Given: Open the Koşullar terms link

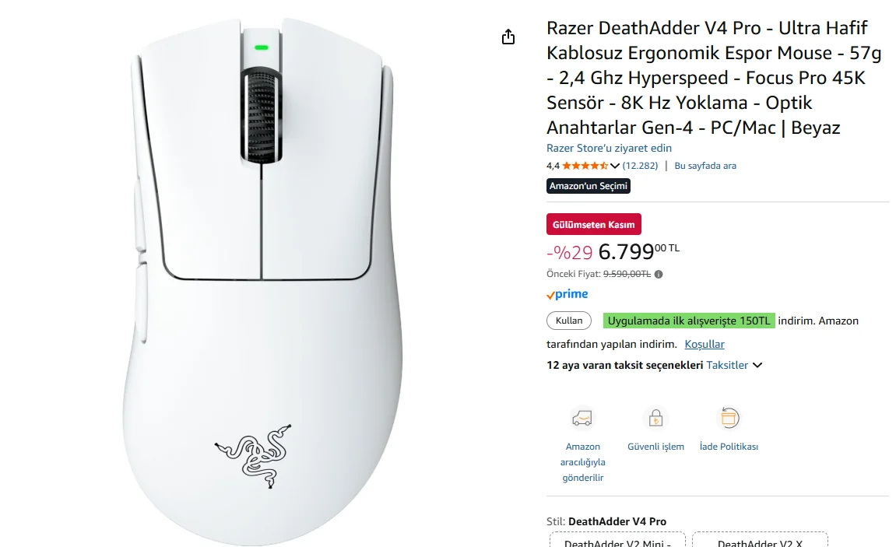Looking at the screenshot, I should 704,344.
